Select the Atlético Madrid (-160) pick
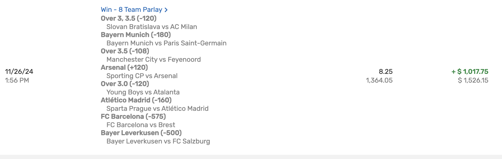This screenshot has height=159, width=502. point(136,100)
